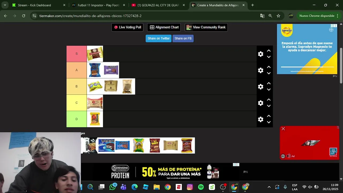The image size is (343, 193).
Task: Move the S tier row down with its arrow
Action: pyautogui.click(x=269, y=57)
